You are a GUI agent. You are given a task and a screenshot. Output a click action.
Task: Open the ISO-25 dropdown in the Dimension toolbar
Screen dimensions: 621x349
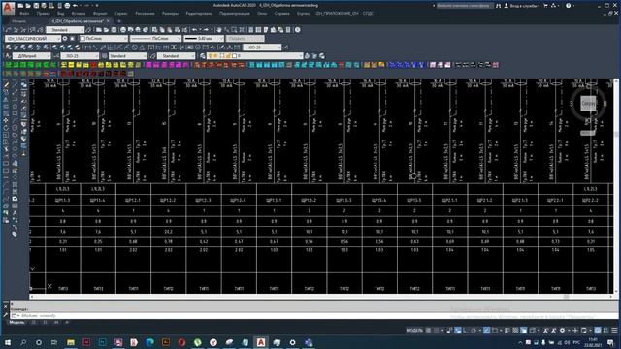(262, 48)
